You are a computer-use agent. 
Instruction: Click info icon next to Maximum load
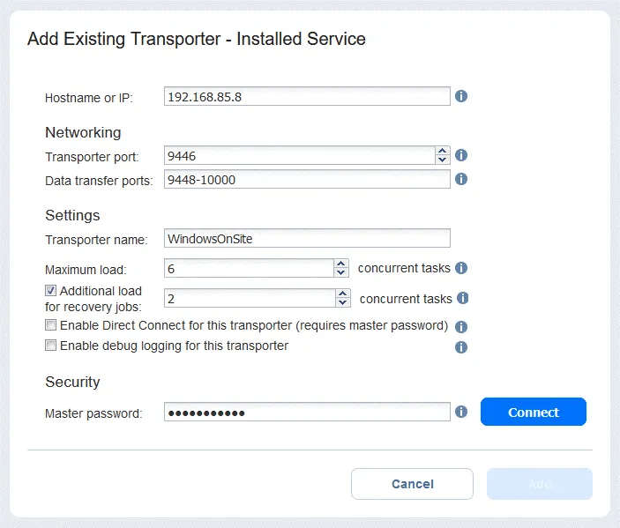click(x=460, y=268)
